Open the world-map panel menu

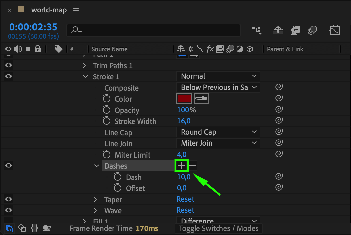pyautogui.click(x=76, y=10)
